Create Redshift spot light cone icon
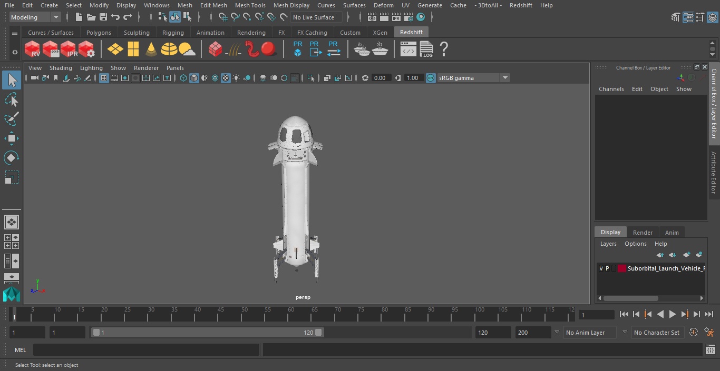720x371 pixels. [151, 49]
